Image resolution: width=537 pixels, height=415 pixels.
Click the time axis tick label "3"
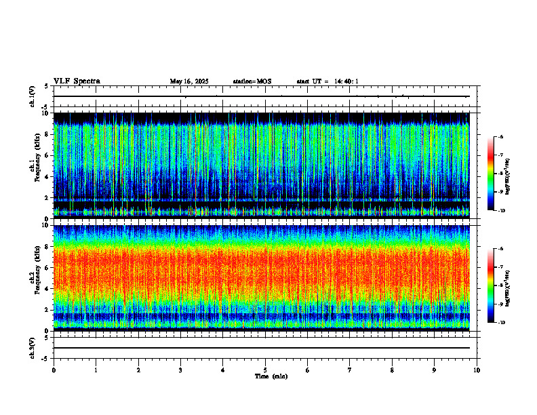tap(181, 370)
